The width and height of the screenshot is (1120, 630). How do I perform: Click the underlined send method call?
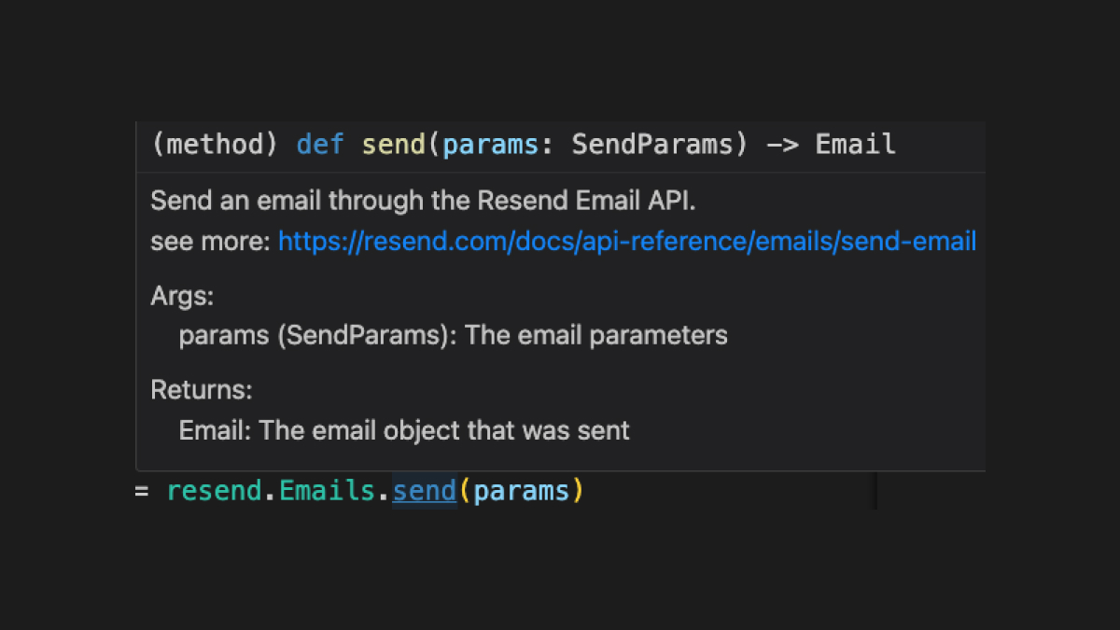(x=425, y=491)
